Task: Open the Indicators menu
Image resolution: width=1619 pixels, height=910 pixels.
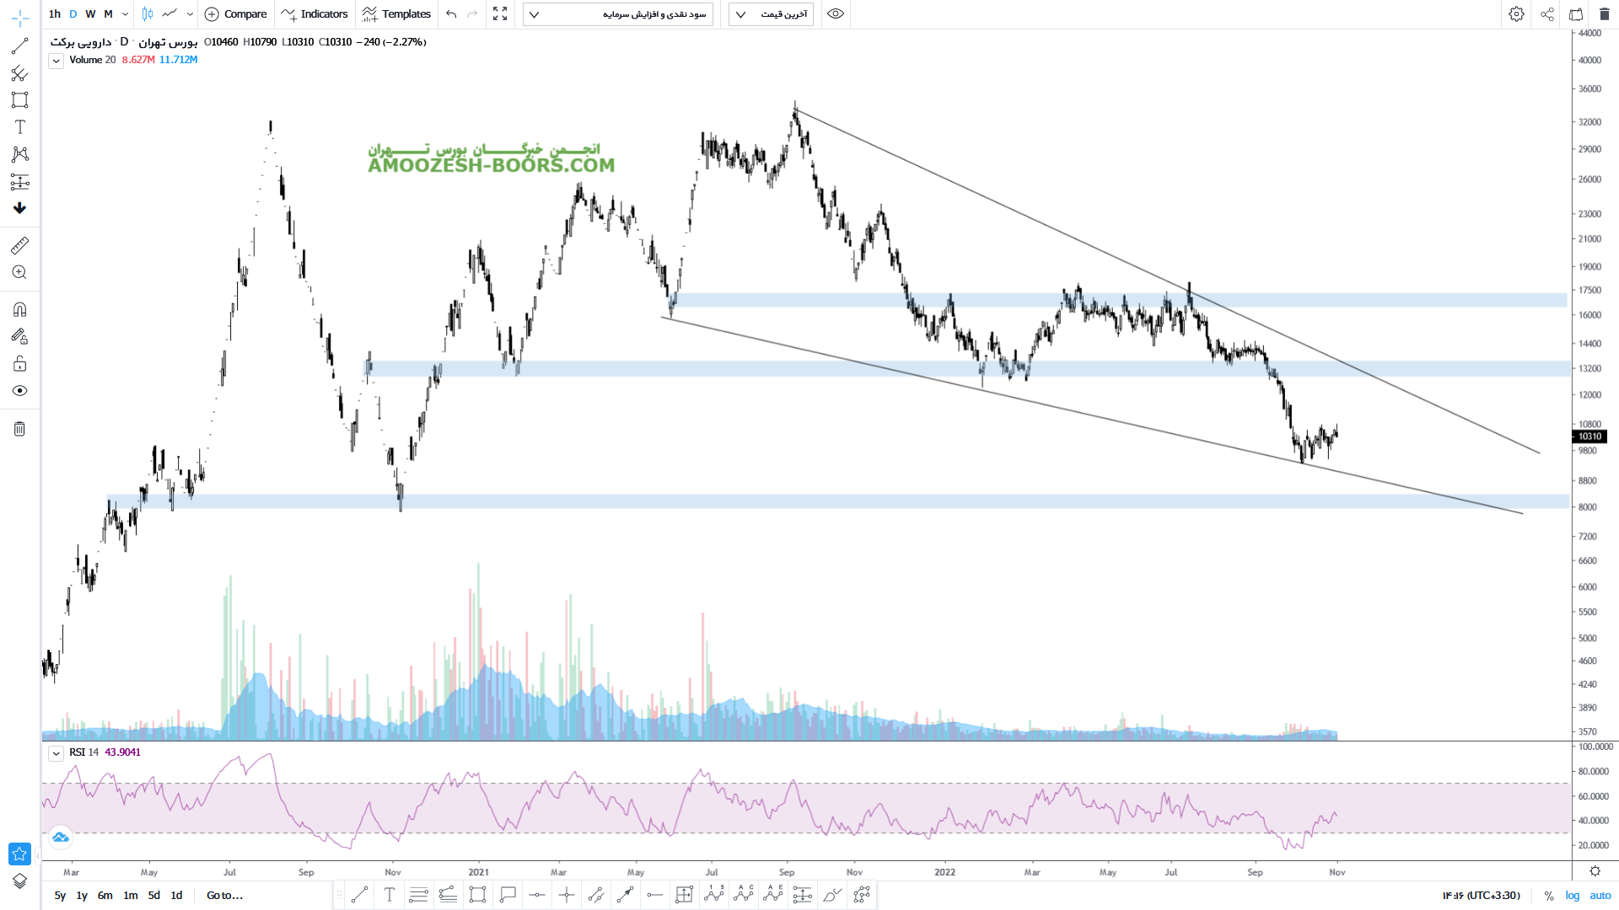Action: tap(315, 14)
